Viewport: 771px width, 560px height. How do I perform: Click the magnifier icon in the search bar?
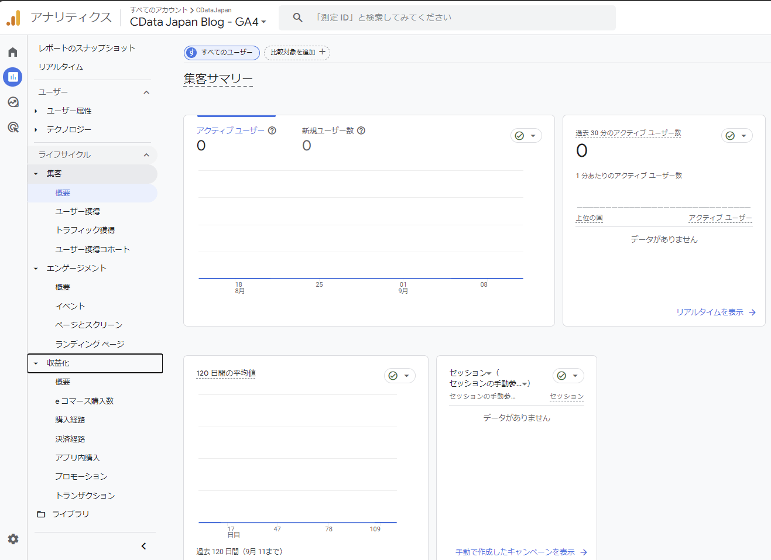(297, 18)
